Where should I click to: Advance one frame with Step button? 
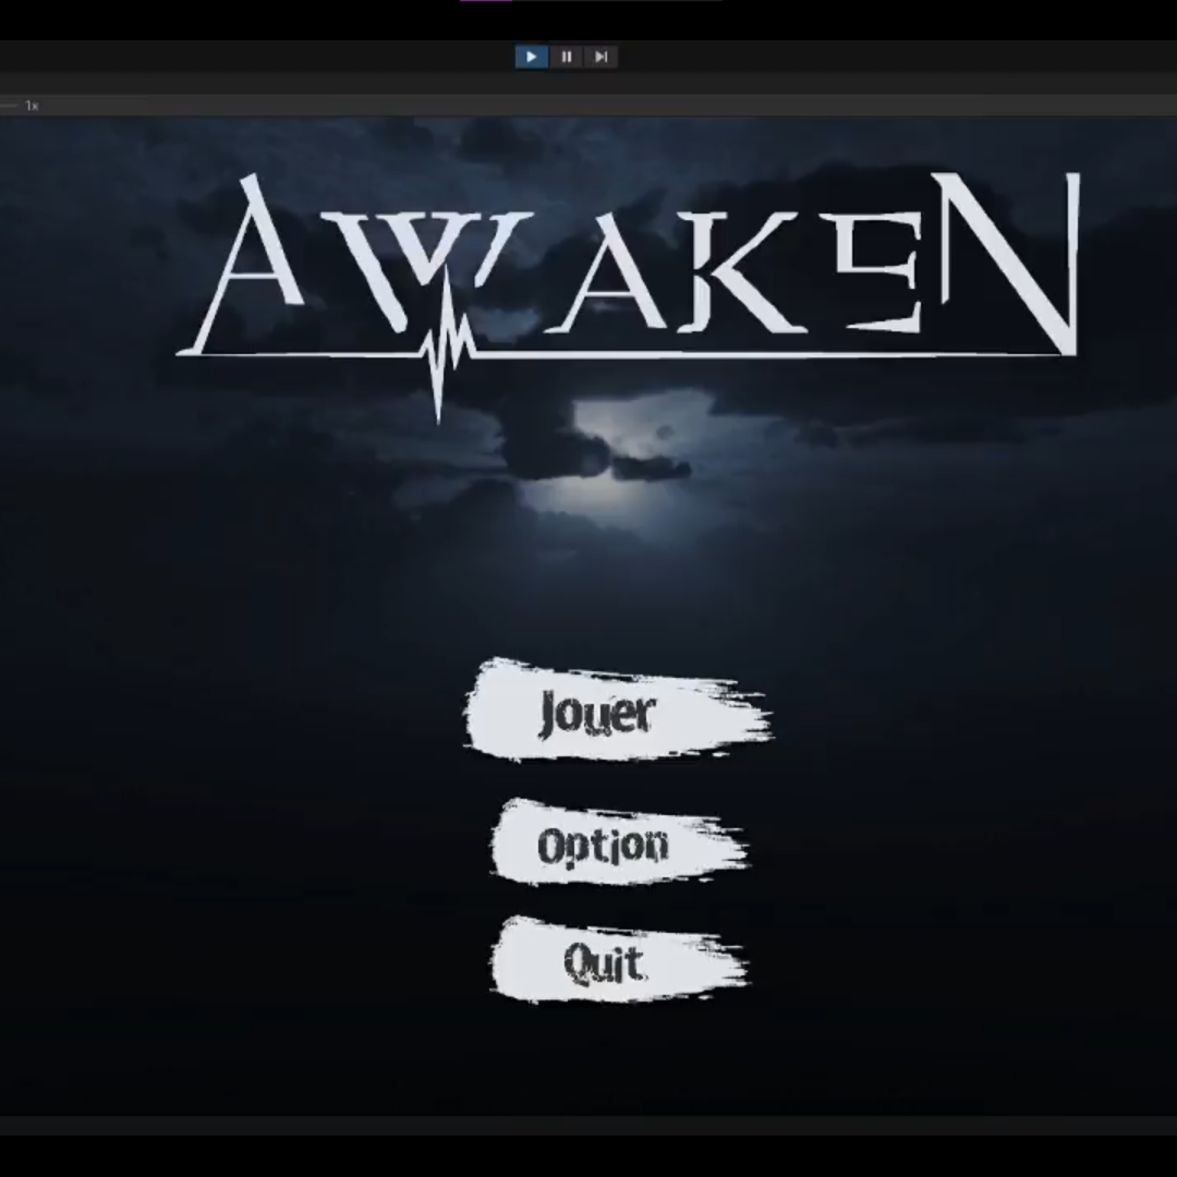[x=601, y=57]
